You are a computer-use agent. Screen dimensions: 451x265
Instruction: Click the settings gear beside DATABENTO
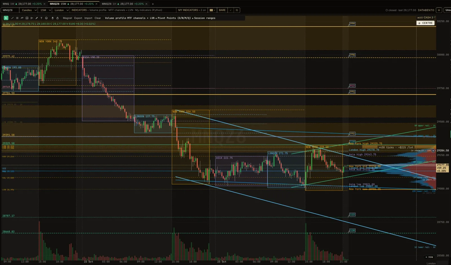[439, 10]
